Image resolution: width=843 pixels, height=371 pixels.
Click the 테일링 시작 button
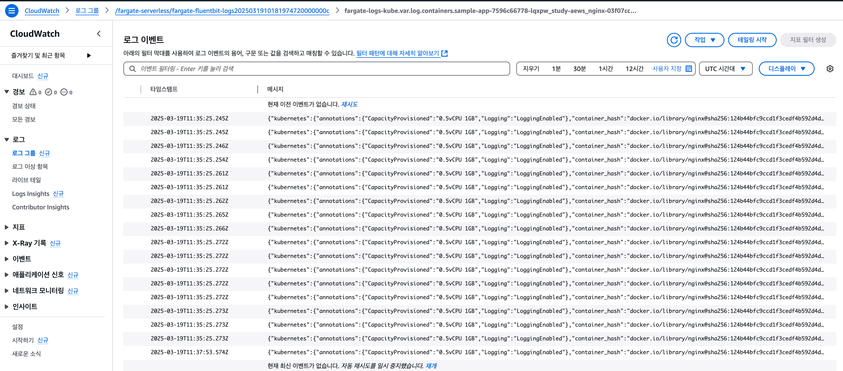[752, 40]
